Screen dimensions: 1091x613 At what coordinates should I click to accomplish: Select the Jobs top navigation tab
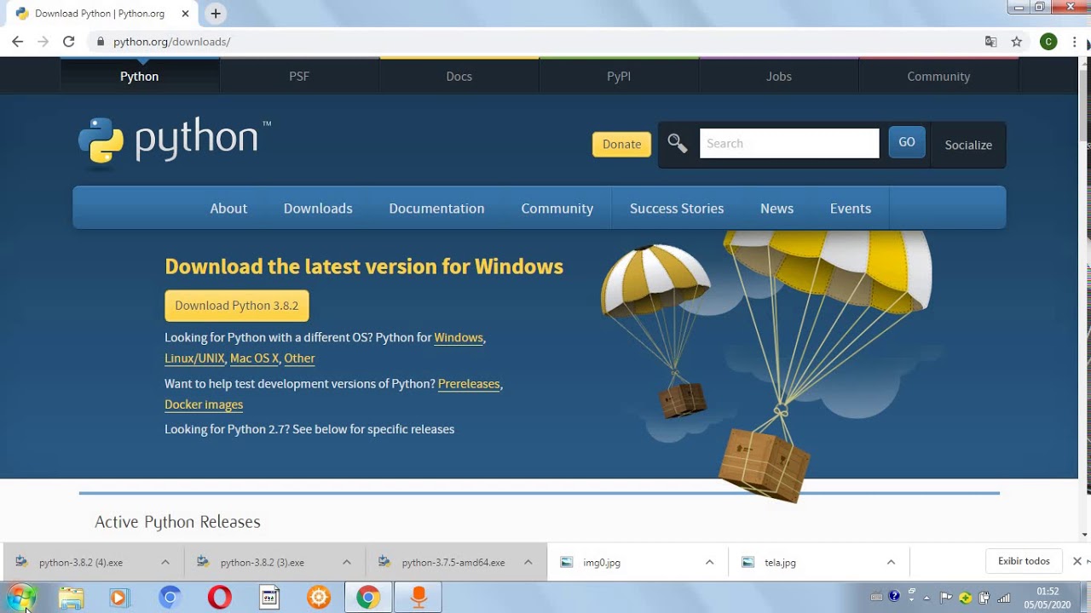779,76
